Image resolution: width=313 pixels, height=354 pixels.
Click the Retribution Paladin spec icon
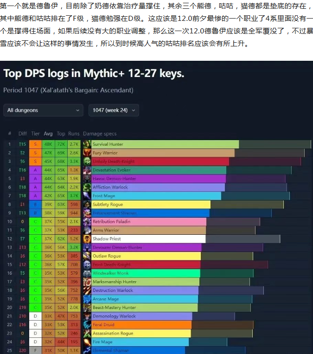87,222
